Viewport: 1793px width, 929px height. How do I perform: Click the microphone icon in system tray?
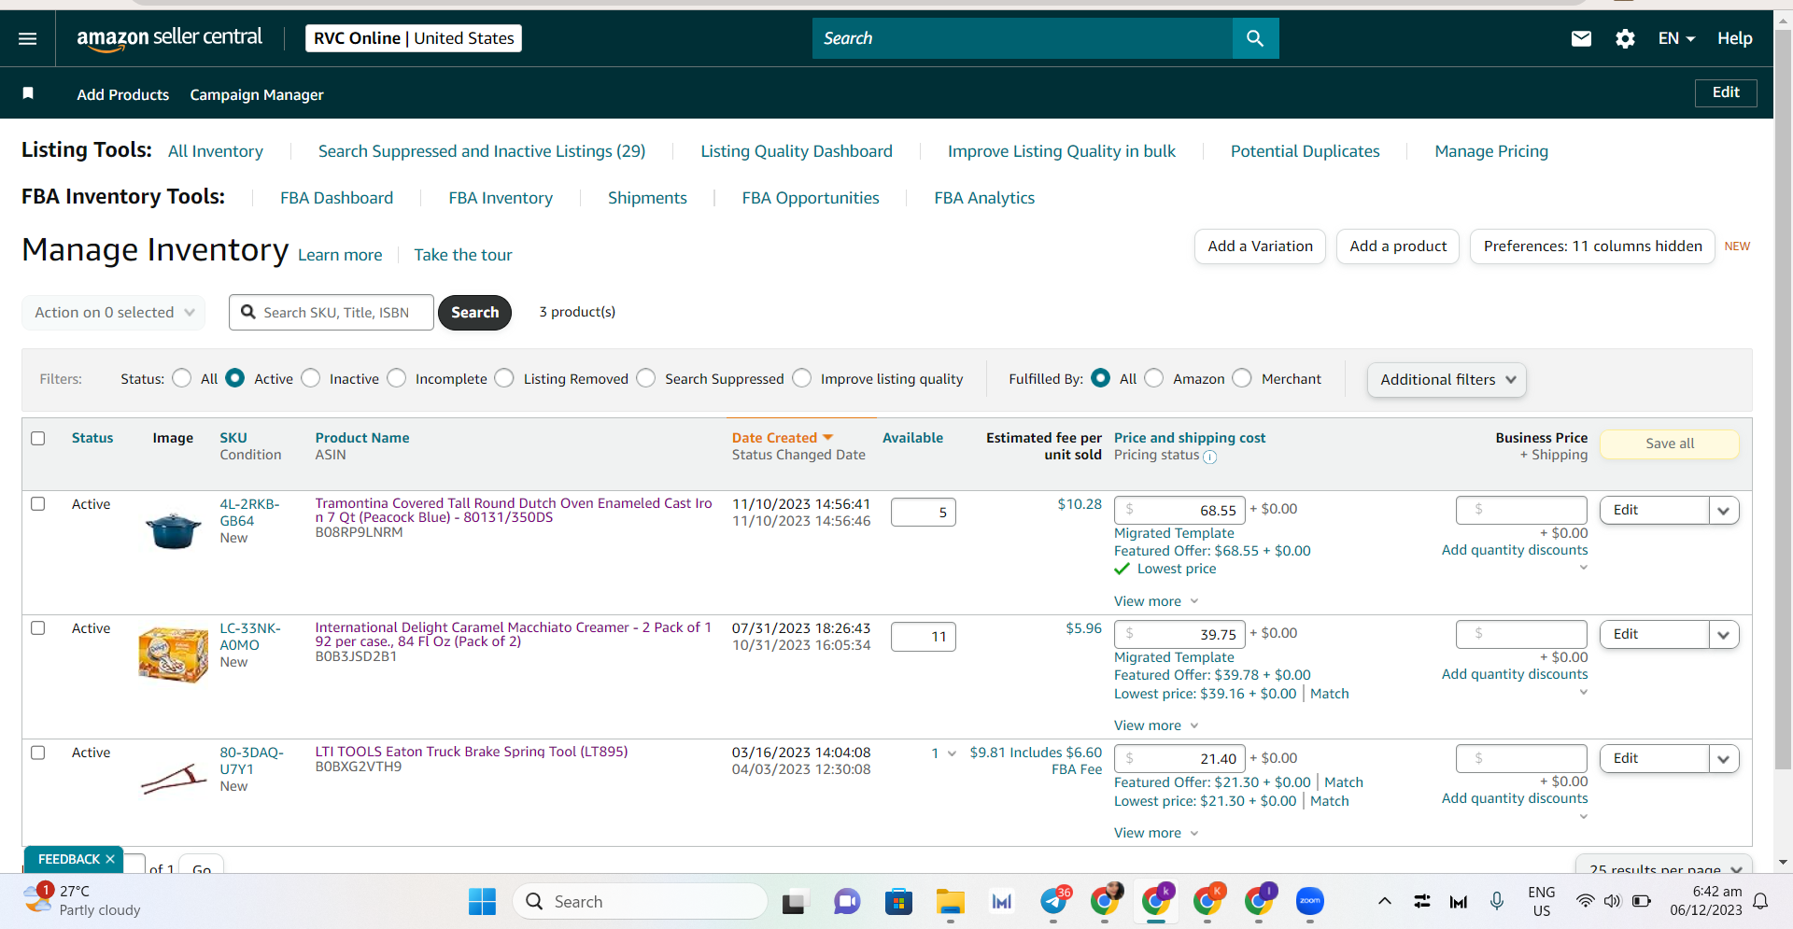(1497, 901)
